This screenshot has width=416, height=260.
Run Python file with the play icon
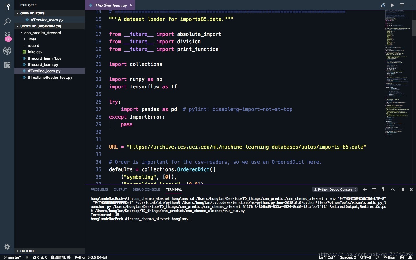[392, 5]
